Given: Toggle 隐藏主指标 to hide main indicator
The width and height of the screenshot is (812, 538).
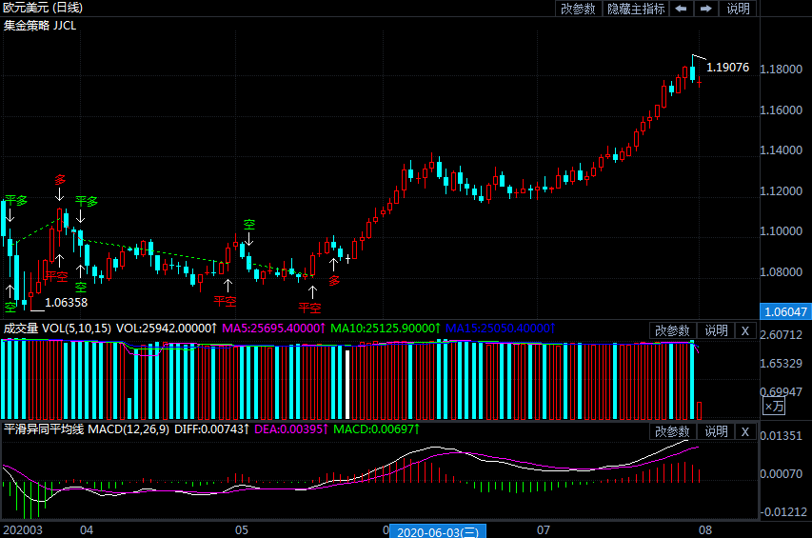Looking at the screenshot, I should click(636, 9).
